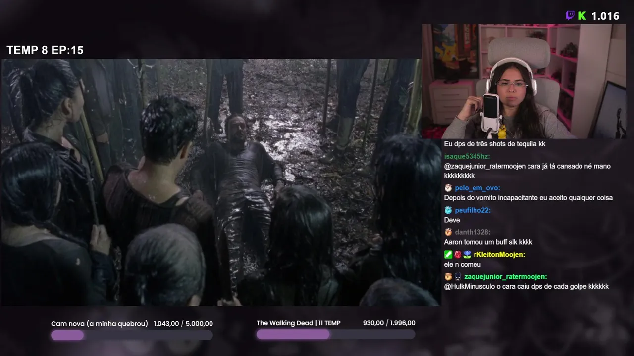Image resolution: width=634 pixels, height=356 pixels.
Task: Click the "1.043,00 / 5.000,00" goal amount
Action: click(x=183, y=324)
